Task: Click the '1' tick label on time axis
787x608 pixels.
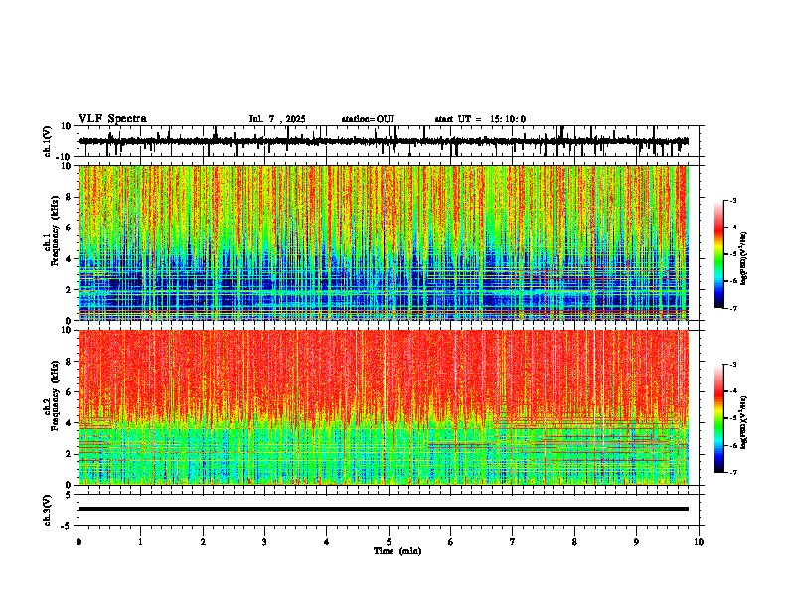Action: pyautogui.click(x=141, y=542)
